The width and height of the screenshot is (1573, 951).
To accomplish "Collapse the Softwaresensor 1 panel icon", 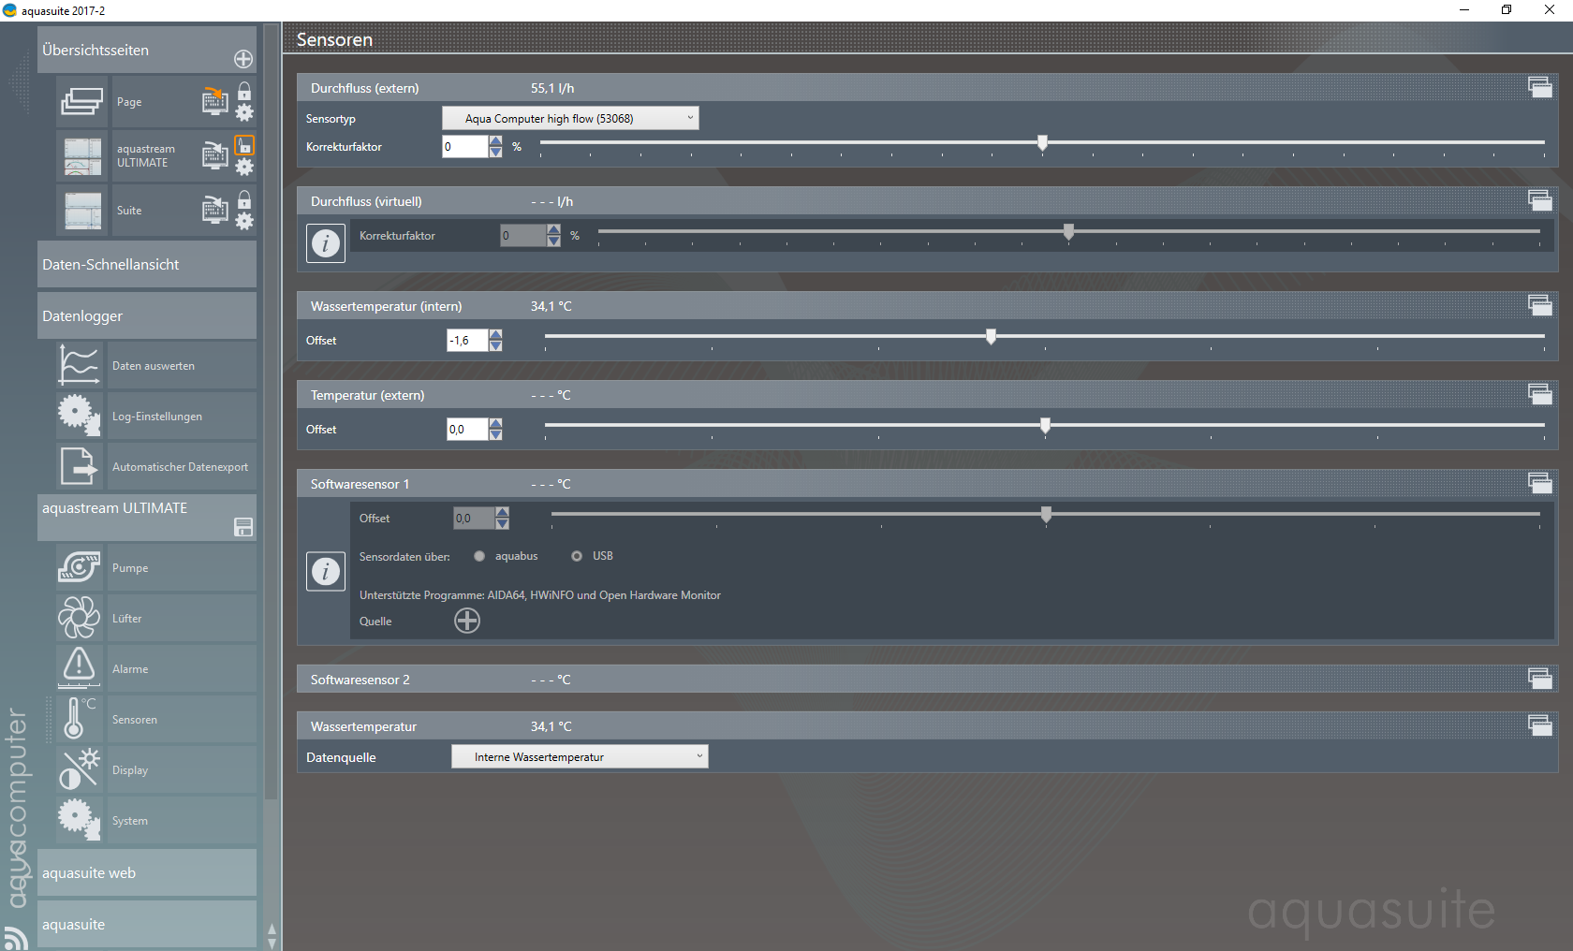I will tap(1540, 483).
